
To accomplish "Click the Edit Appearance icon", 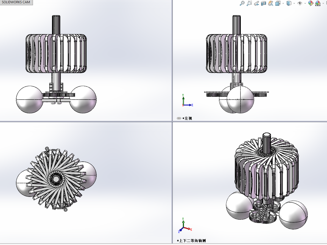I will (x=311, y=3).
